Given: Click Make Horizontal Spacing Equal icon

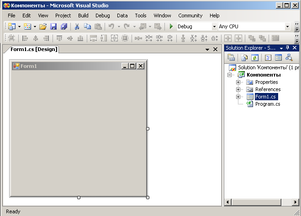Looking at the screenshot, I should (x=138, y=38).
